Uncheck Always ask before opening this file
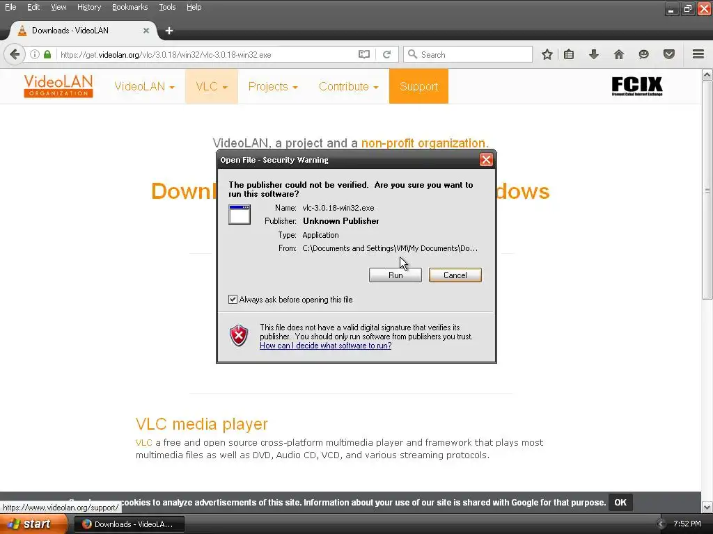 233,299
